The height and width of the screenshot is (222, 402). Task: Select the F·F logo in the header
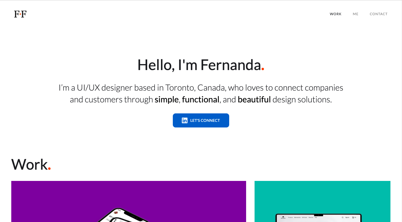20,14
